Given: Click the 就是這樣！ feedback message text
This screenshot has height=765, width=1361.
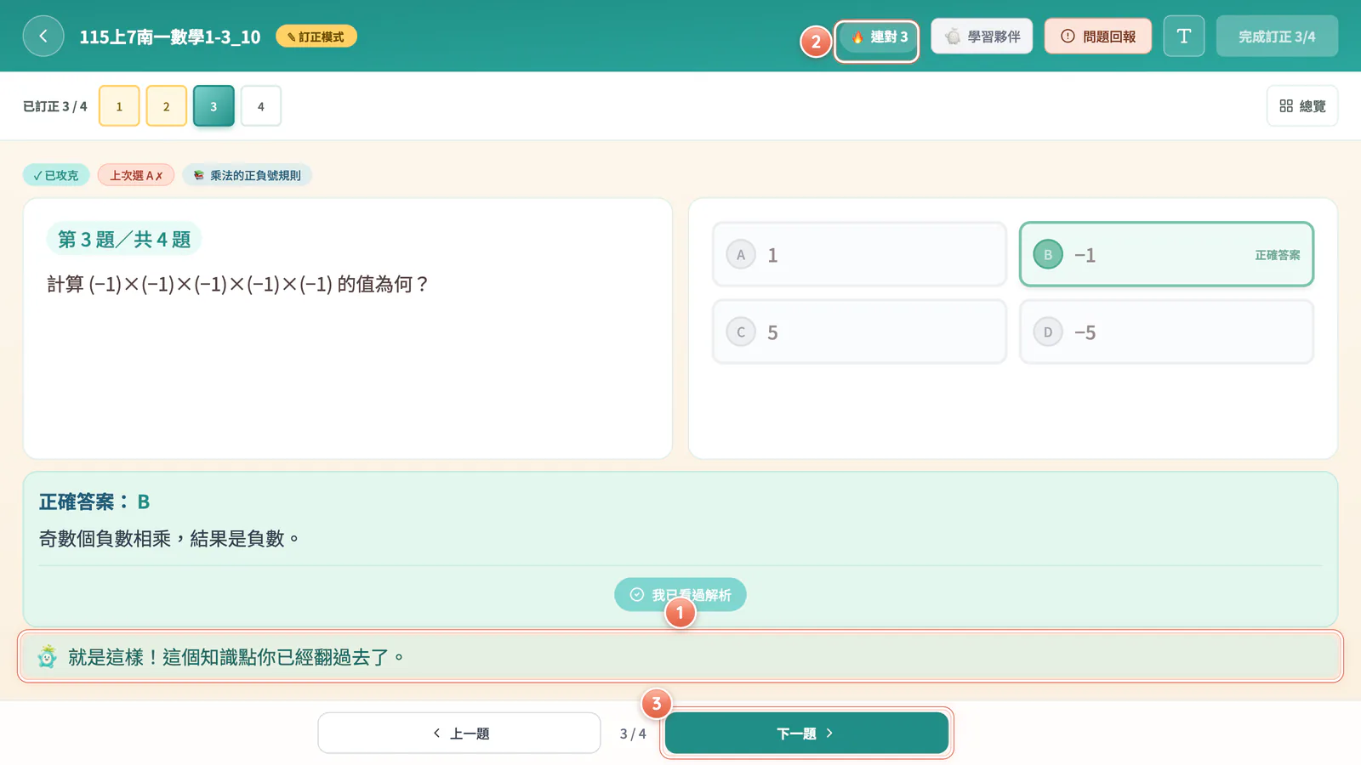Looking at the screenshot, I should (x=236, y=657).
